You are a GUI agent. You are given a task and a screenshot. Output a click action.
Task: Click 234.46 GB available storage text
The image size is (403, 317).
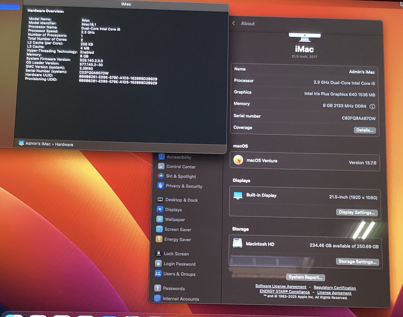tap(344, 246)
